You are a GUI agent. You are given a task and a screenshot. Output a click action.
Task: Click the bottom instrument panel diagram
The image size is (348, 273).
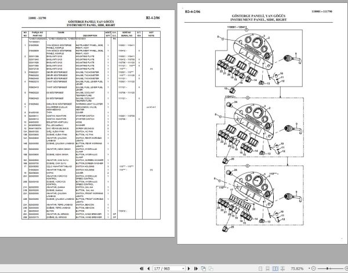click(x=260, y=198)
